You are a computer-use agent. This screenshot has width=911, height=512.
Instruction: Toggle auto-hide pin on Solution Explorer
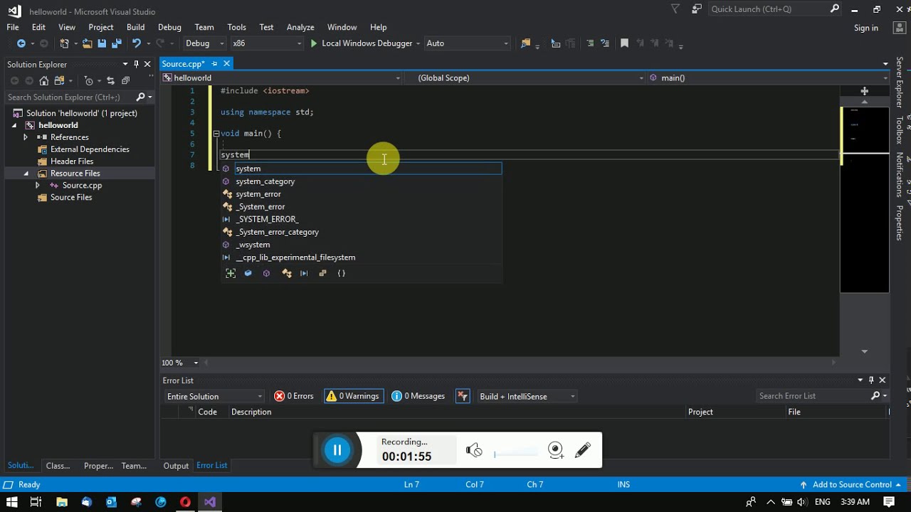(x=137, y=64)
